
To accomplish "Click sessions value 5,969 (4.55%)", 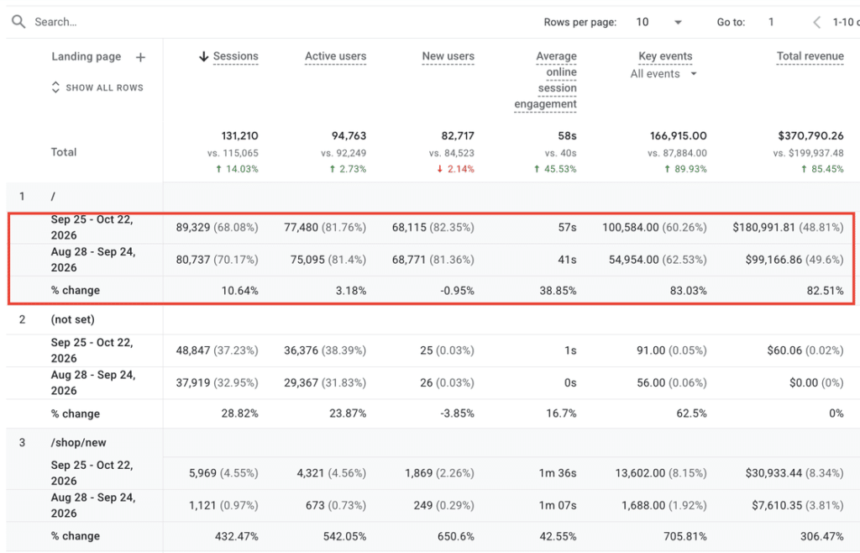I will (x=223, y=473).
